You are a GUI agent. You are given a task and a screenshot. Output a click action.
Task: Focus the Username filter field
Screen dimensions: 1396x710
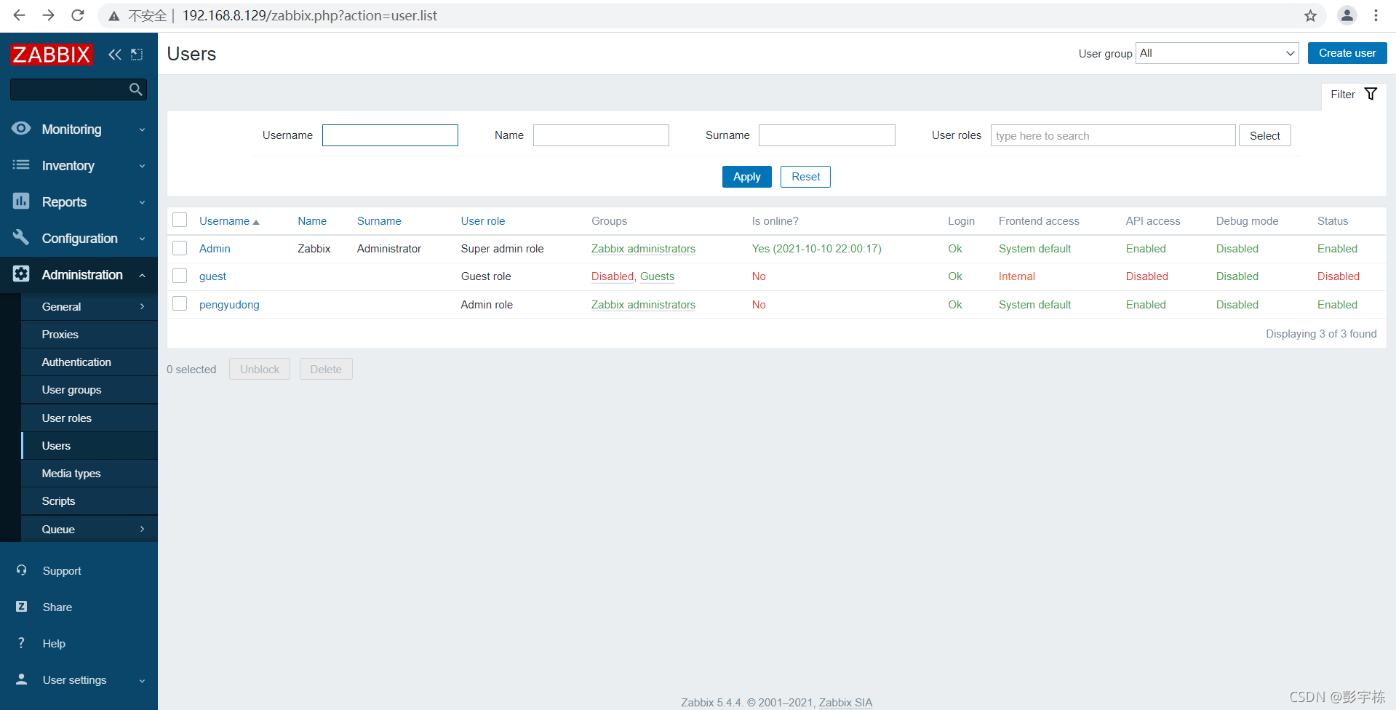tap(390, 135)
